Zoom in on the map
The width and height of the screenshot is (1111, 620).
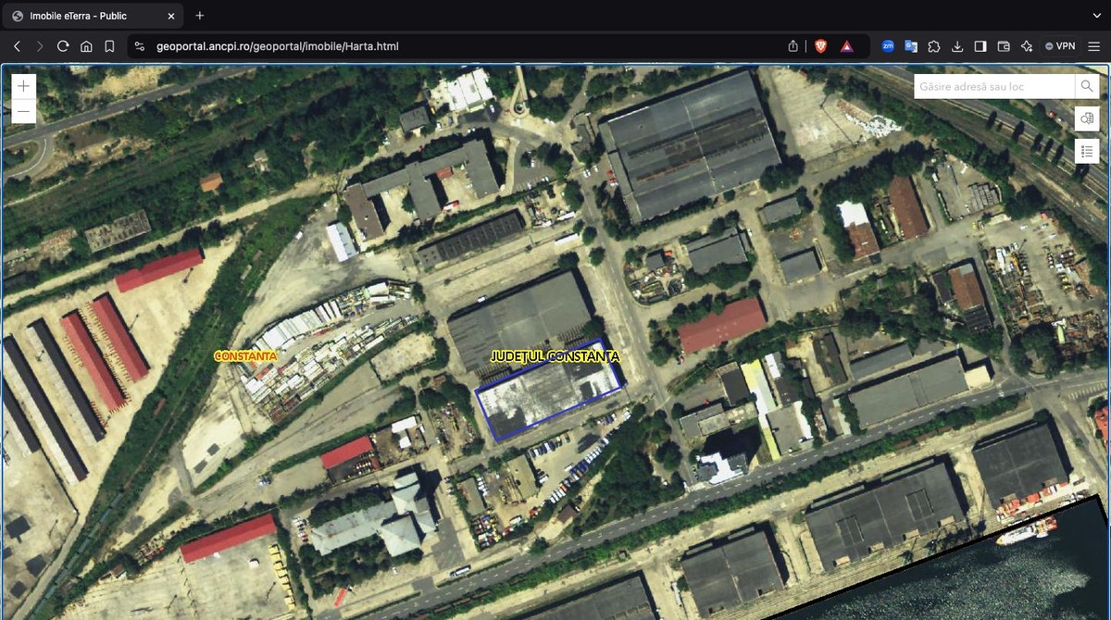coord(23,86)
